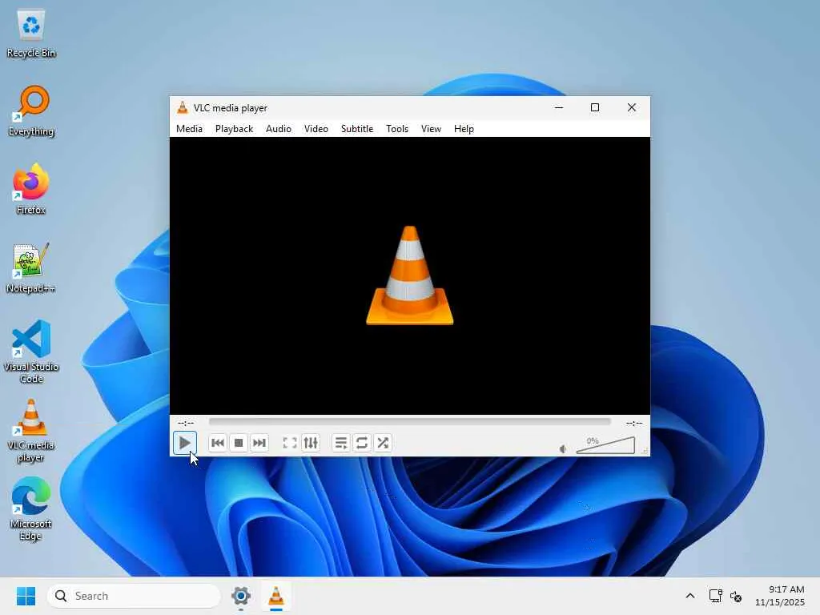
Task: Toggle the VLC playlist view
Action: [341, 443]
